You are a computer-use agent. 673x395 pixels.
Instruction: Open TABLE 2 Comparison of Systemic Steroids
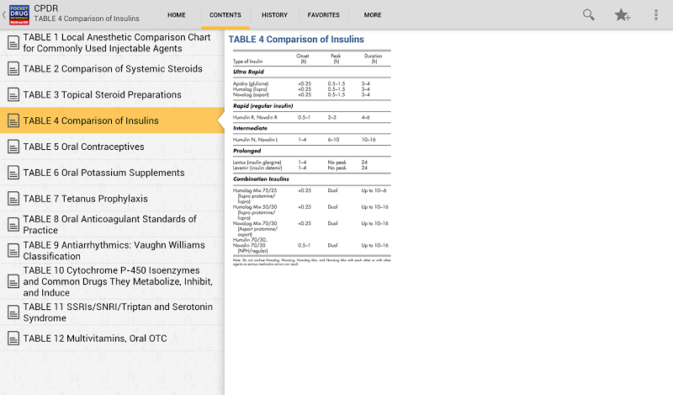pyautogui.click(x=112, y=69)
